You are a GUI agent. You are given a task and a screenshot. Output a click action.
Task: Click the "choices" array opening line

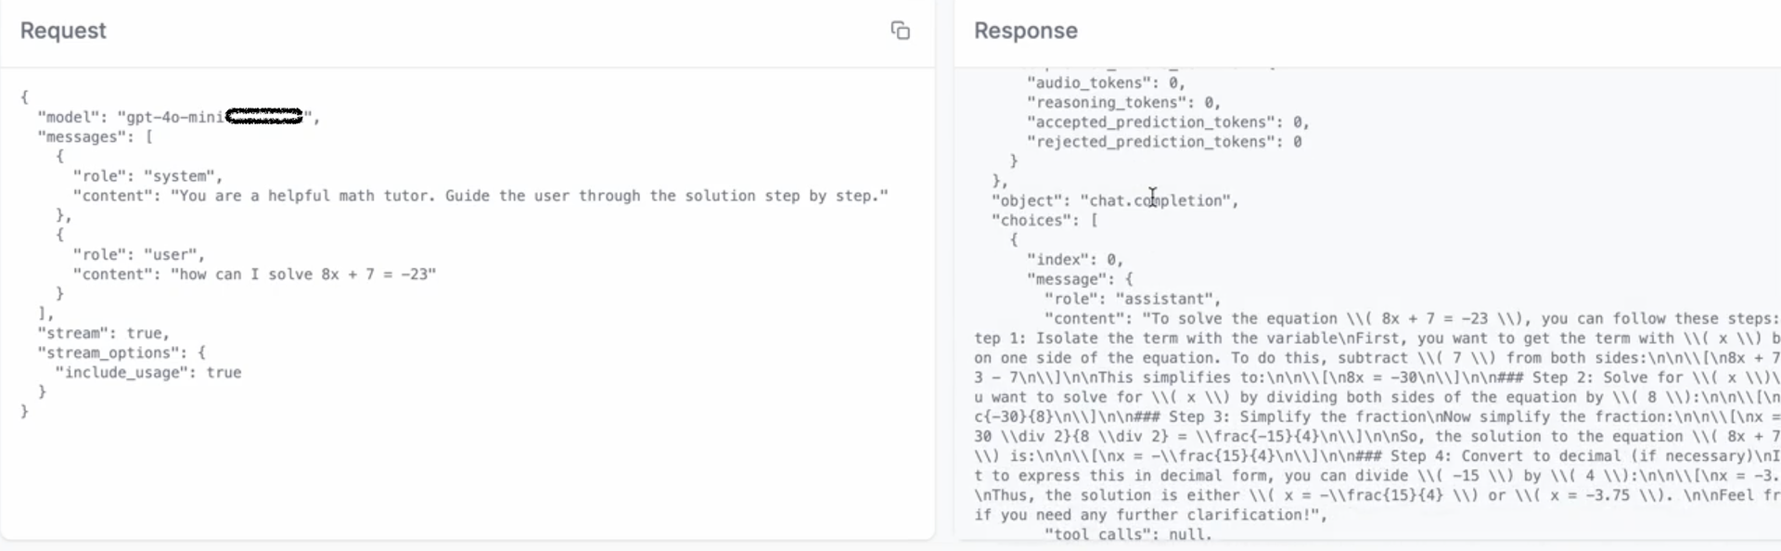pyautogui.click(x=1044, y=220)
